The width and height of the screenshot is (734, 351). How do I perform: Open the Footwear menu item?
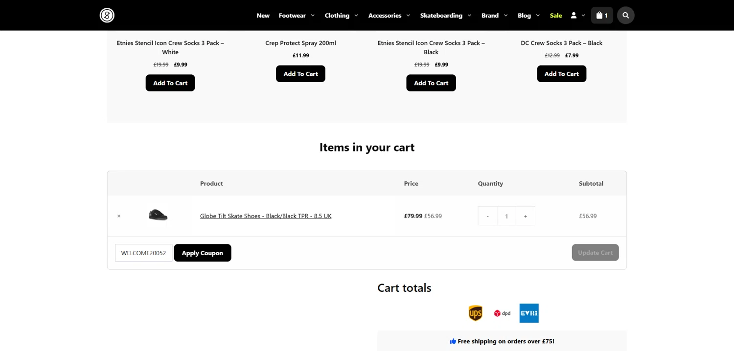point(292,15)
